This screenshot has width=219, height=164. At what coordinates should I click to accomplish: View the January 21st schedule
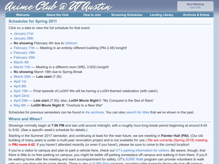pyautogui.click(x=24, y=34)
